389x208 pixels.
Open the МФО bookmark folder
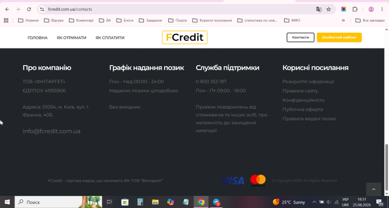click(292, 20)
